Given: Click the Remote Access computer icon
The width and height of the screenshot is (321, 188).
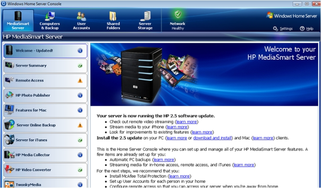Looking at the screenshot, I should click(x=9, y=80).
